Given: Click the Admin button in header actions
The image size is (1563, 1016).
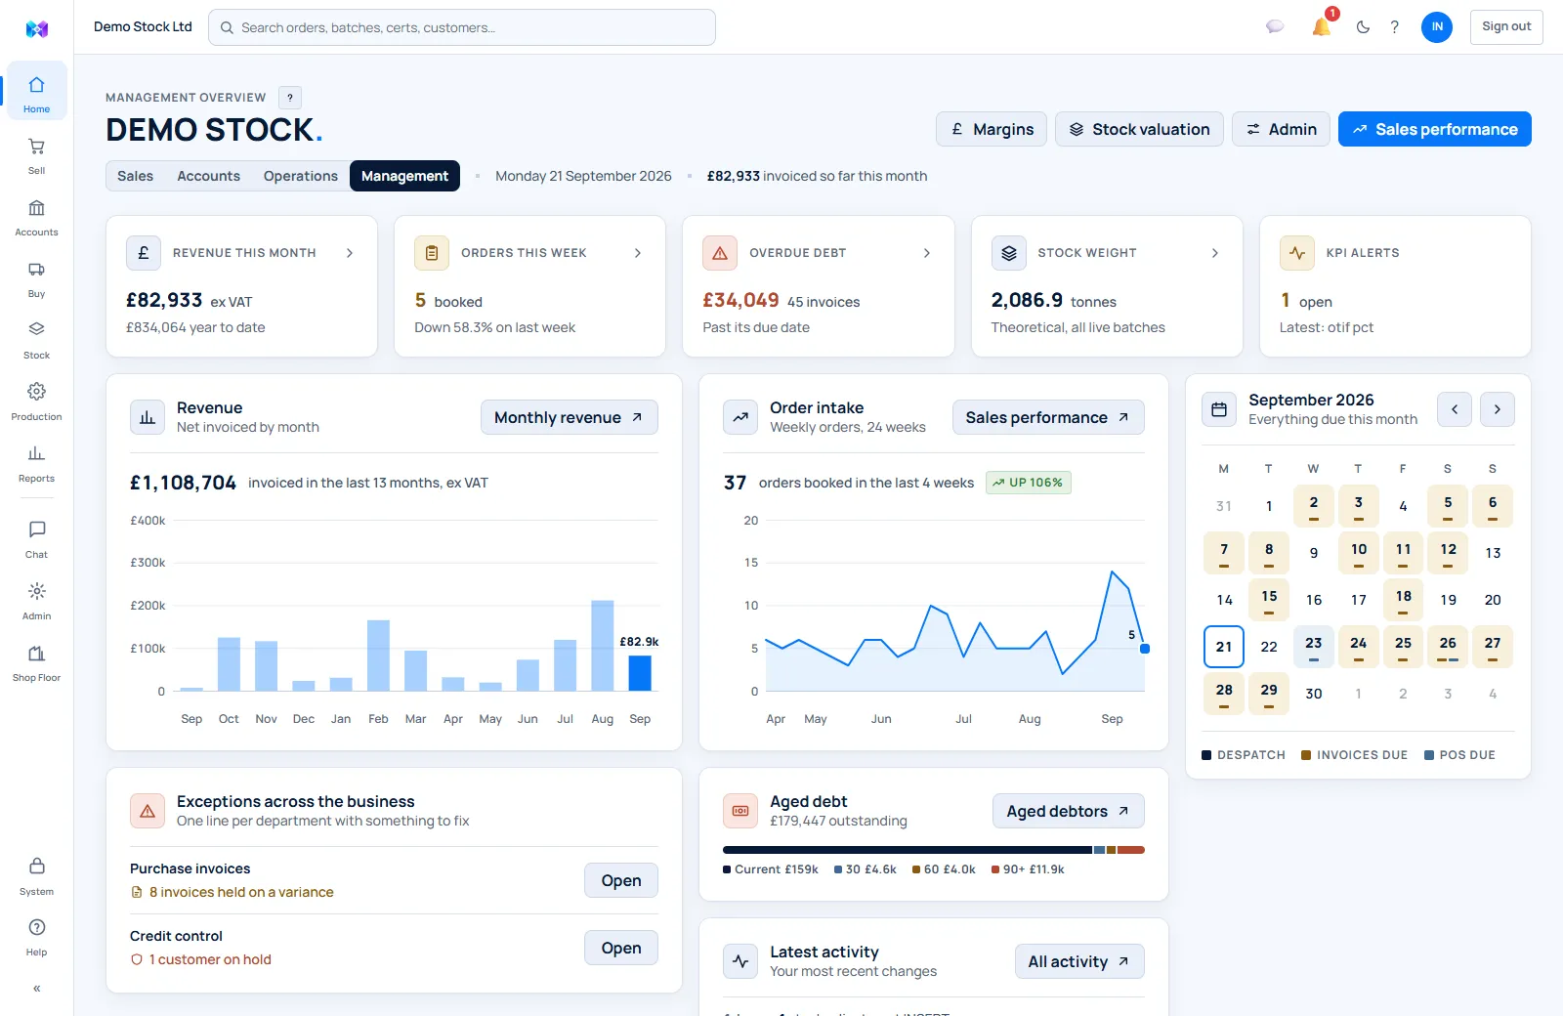Looking at the screenshot, I should [1281, 129].
